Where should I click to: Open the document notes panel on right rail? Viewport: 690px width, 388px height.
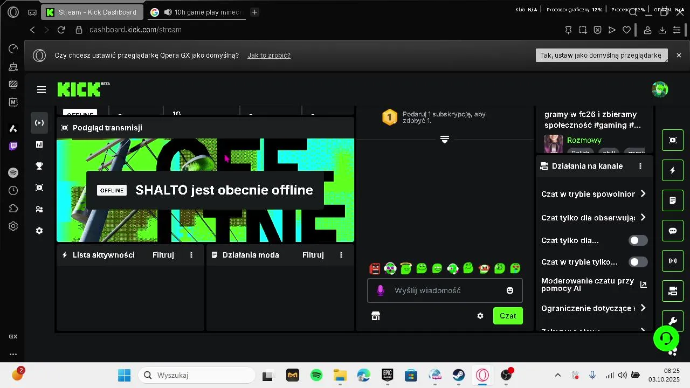click(673, 200)
